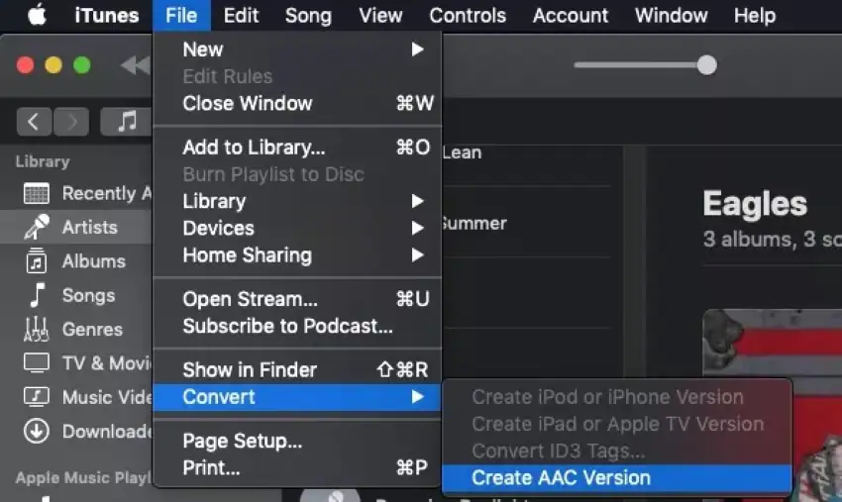Select Subscribe to Podcast…
This screenshot has height=502, width=842.
(x=297, y=326)
